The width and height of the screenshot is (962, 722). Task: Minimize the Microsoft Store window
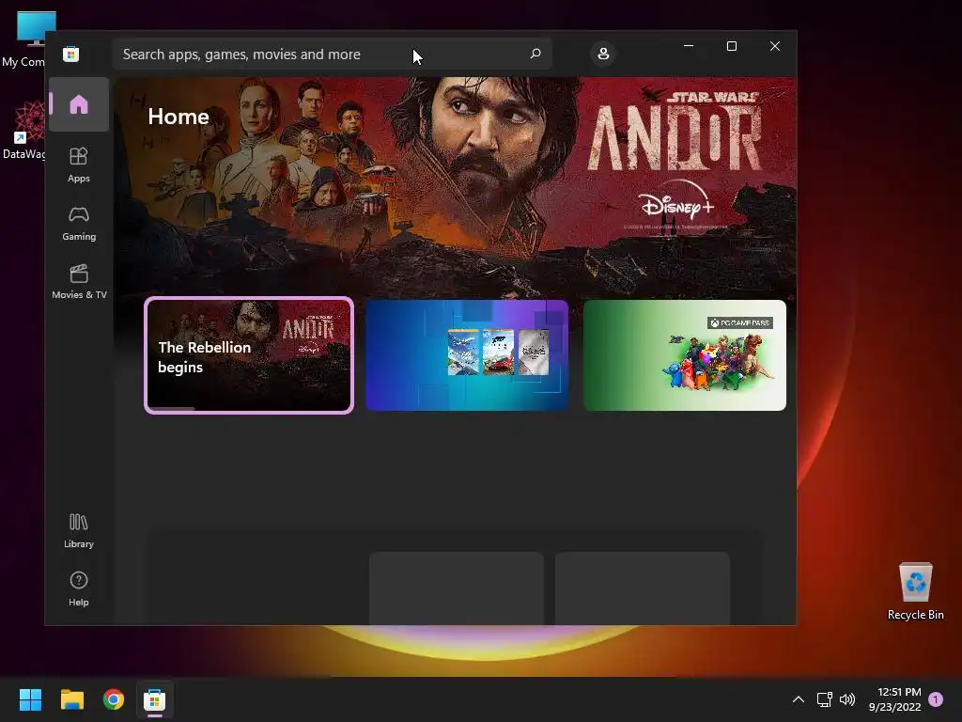point(689,46)
